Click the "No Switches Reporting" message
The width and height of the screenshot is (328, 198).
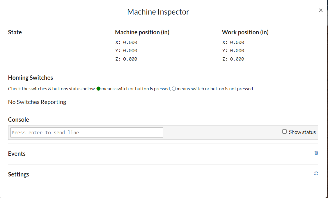37,102
